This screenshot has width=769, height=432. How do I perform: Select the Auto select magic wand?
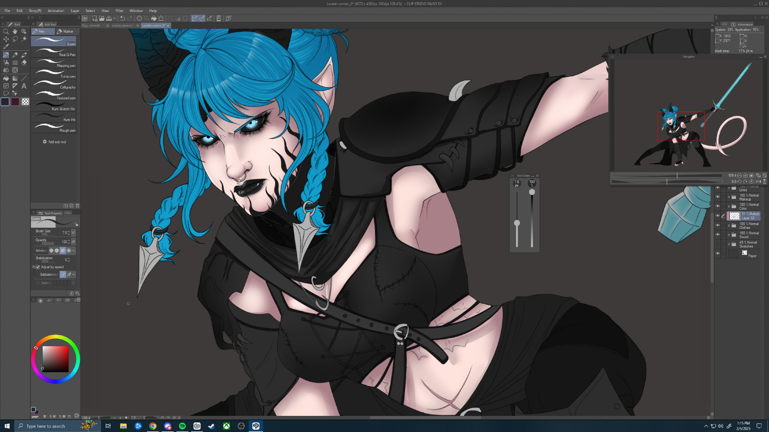pos(24,39)
